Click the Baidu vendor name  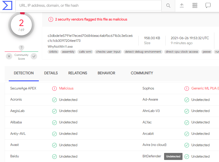click(15, 156)
